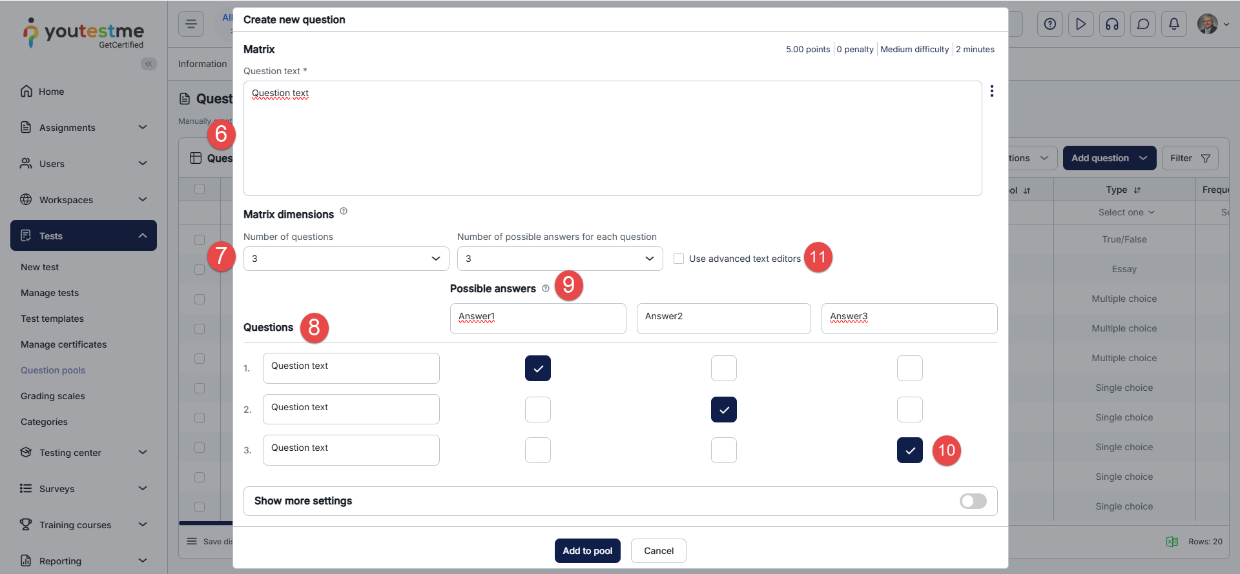
Task: Collapse the sidebar with double-chevron icon
Action: [149, 64]
